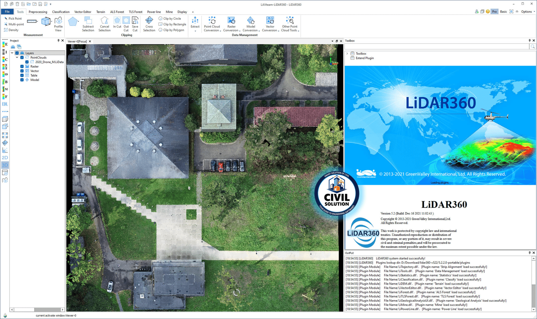
Task: Activate the Multi-point measurement tool
Action: coord(14,24)
